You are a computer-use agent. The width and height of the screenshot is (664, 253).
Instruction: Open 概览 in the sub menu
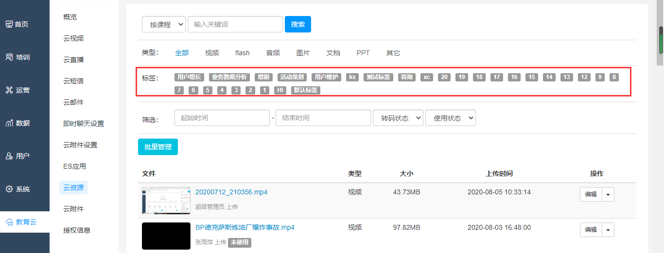70,17
